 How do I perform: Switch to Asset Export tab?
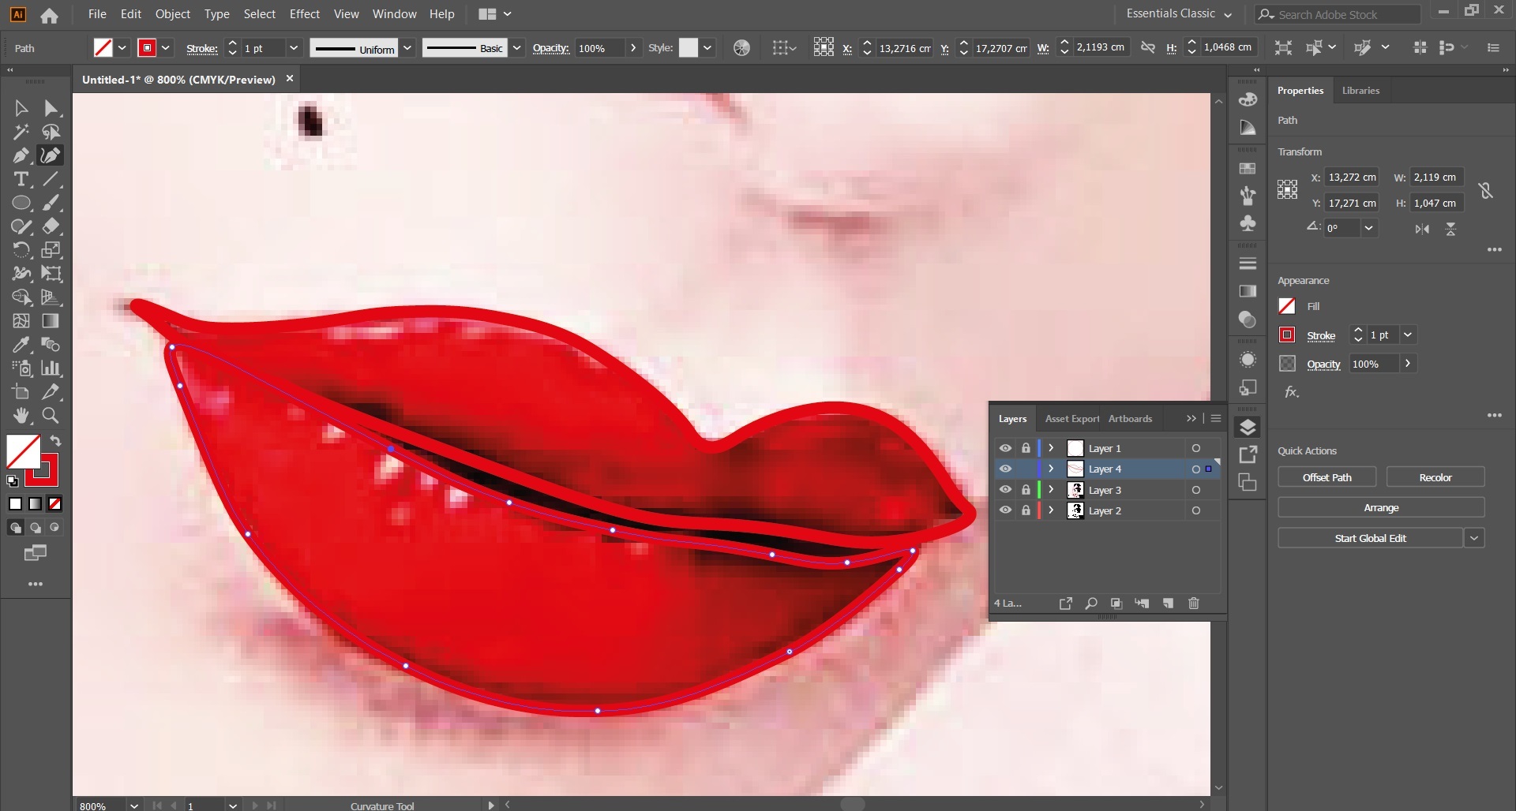click(1071, 419)
